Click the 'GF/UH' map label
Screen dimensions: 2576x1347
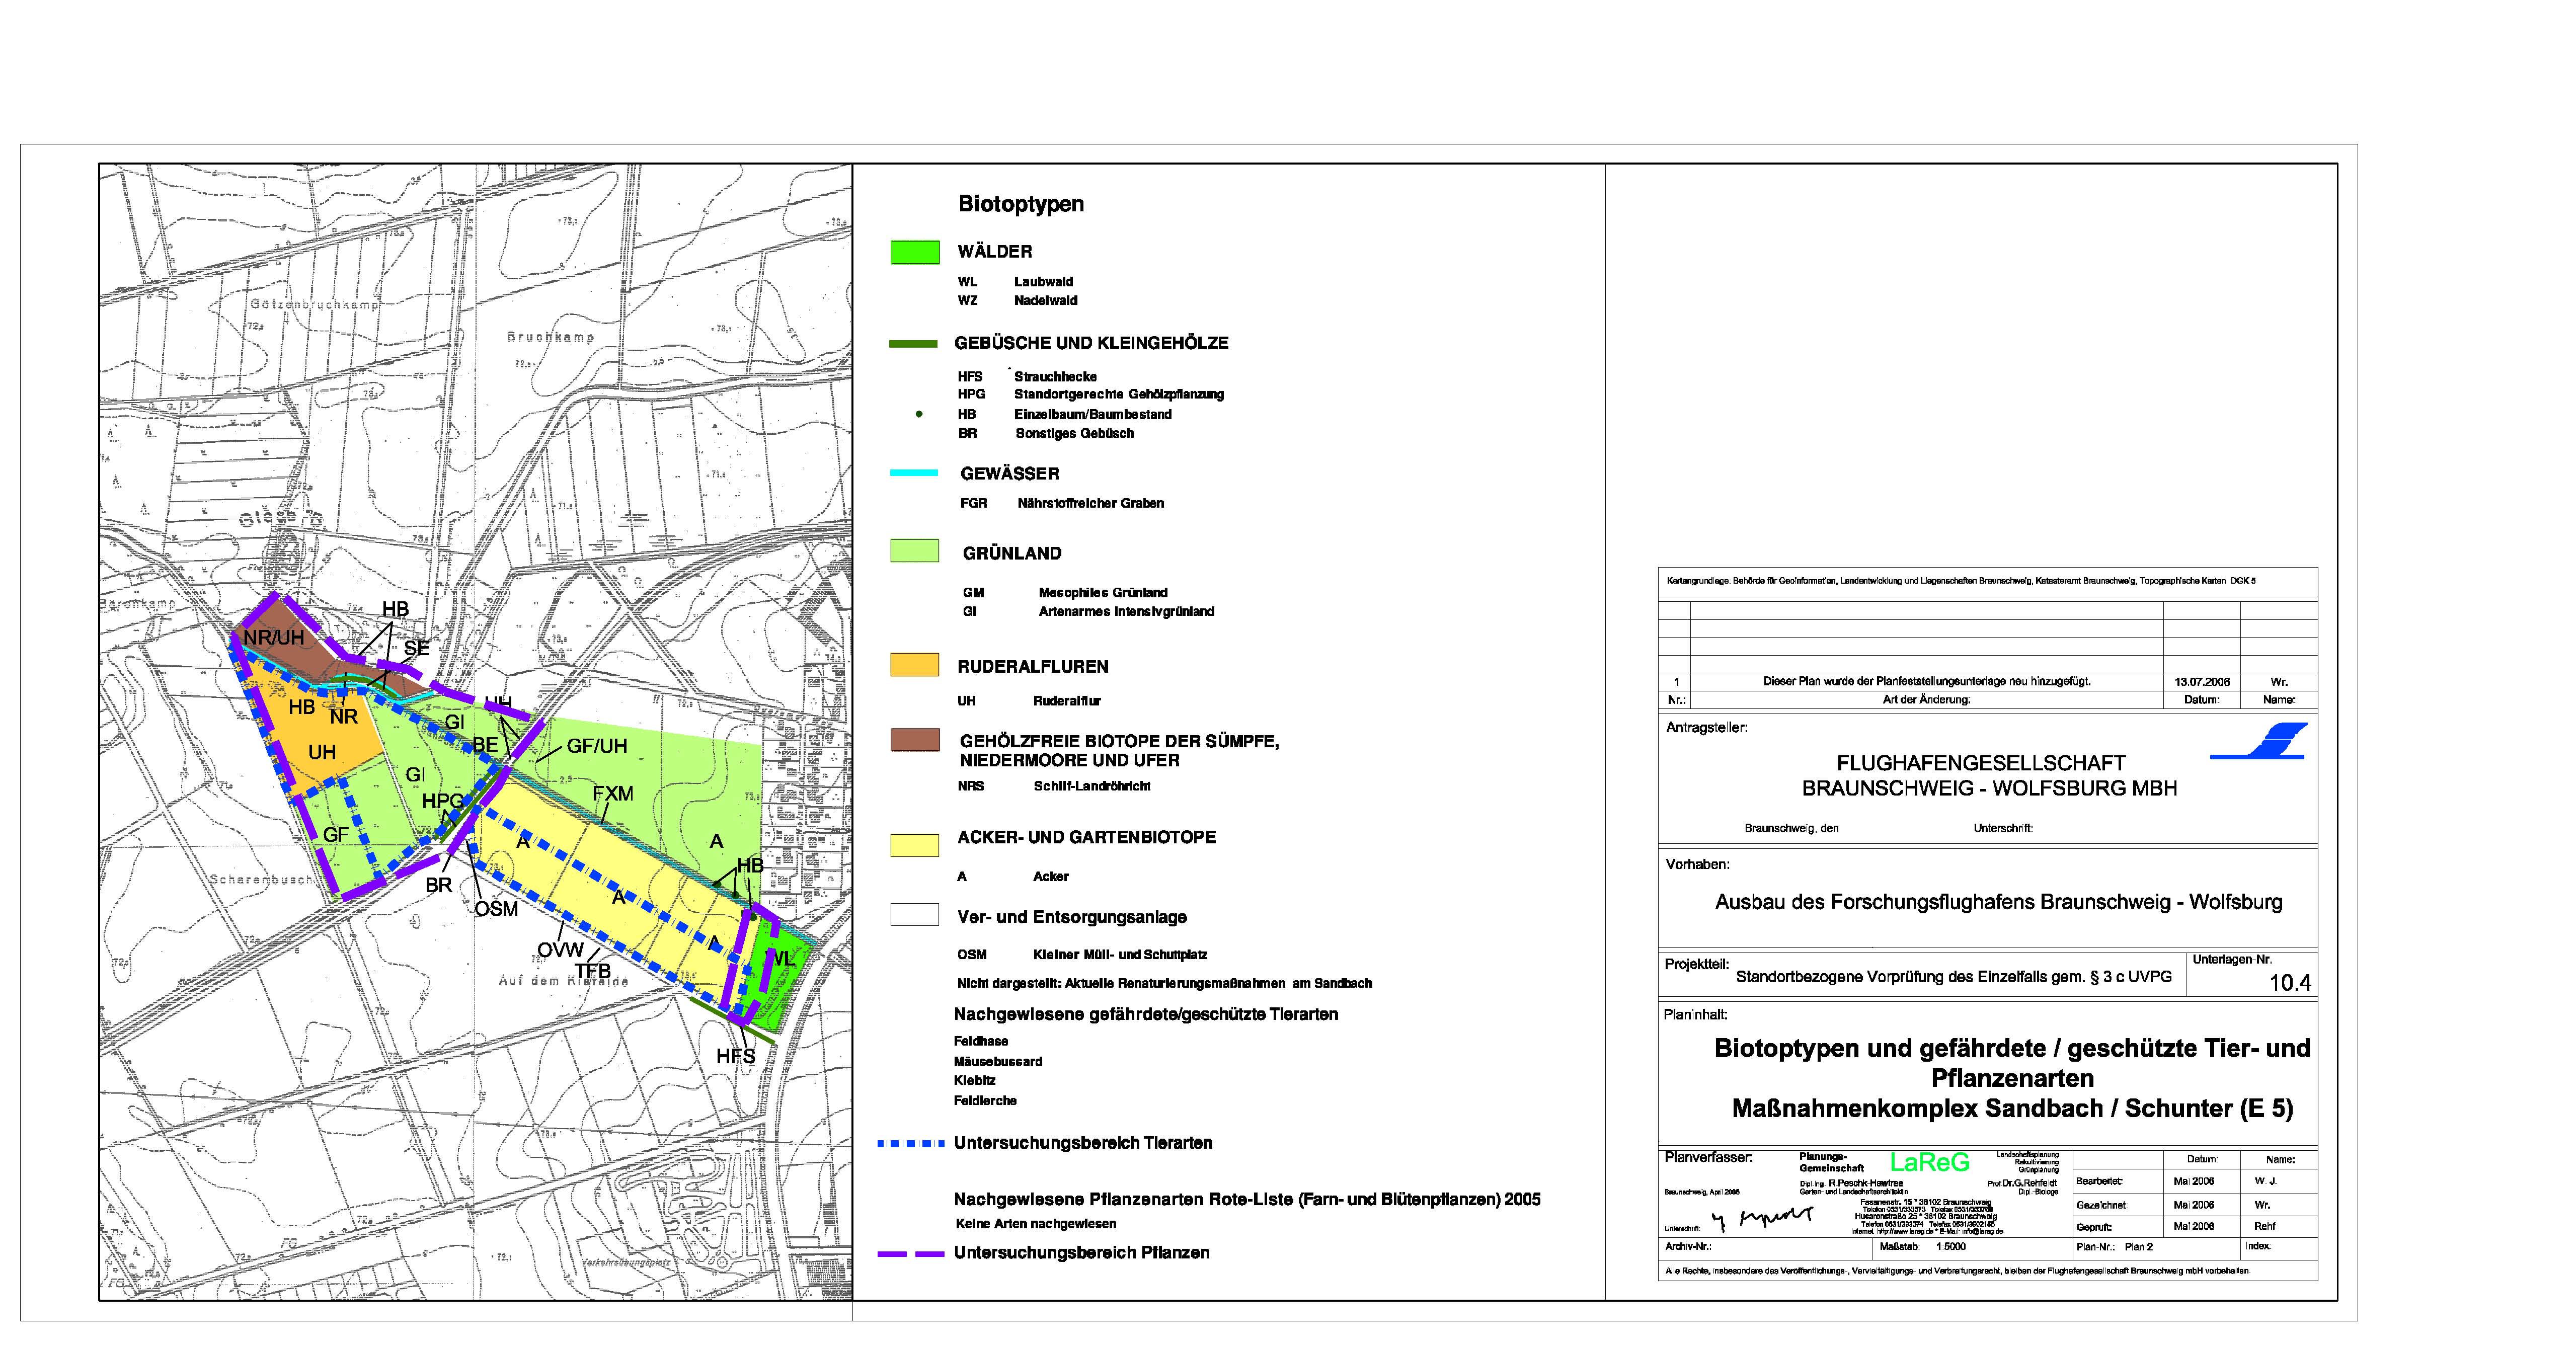[x=597, y=746]
